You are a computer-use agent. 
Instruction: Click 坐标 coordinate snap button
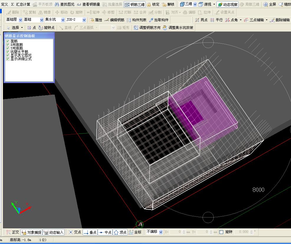135,232
